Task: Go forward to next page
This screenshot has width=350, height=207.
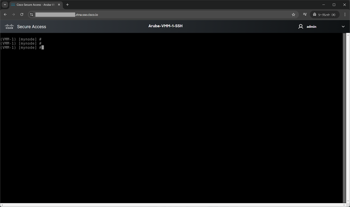Action: [x=14, y=14]
